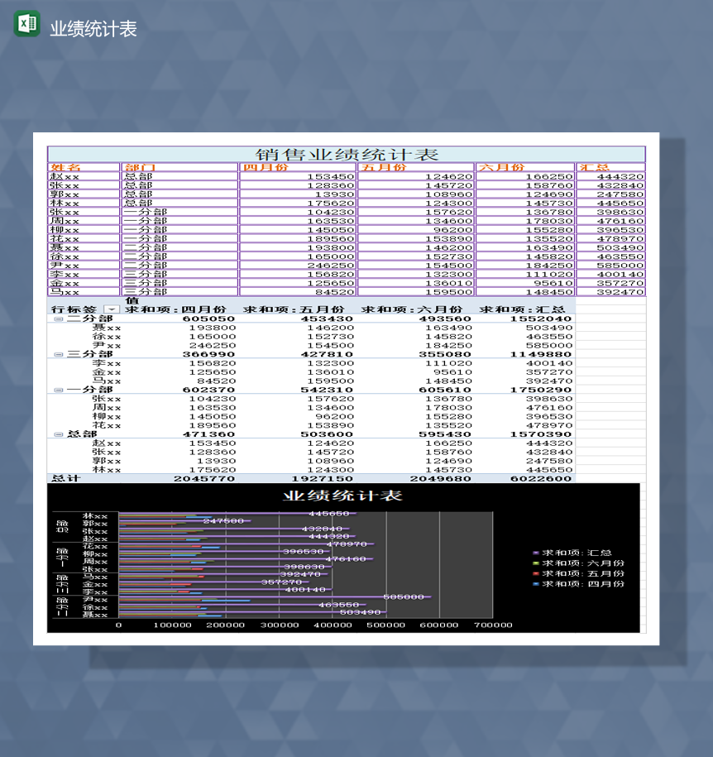Image resolution: width=713 pixels, height=757 pixels.
Task: Select purple 求和项:汇总 legend marker
Action: [536, 553]
